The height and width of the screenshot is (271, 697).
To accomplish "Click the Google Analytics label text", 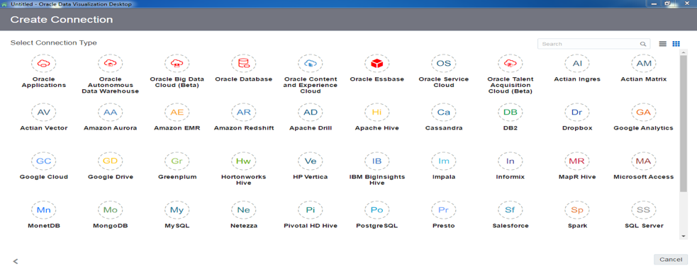I will tap(644, 128).
